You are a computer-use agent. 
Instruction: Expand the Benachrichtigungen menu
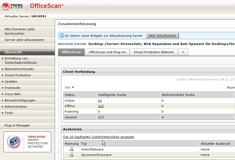(x=2, y=100)
